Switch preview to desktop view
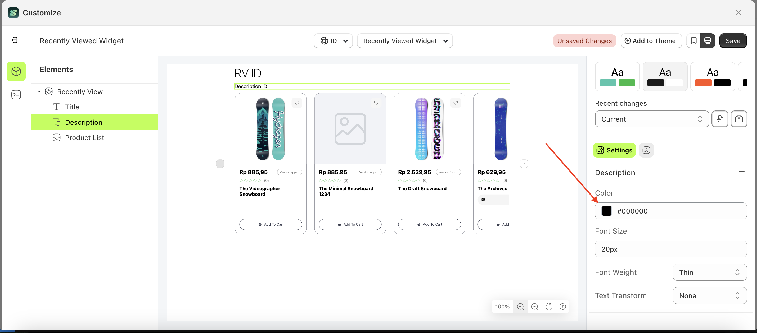This screenshot has height=333, width=757. pyautogui.click(x=708, y=40)
